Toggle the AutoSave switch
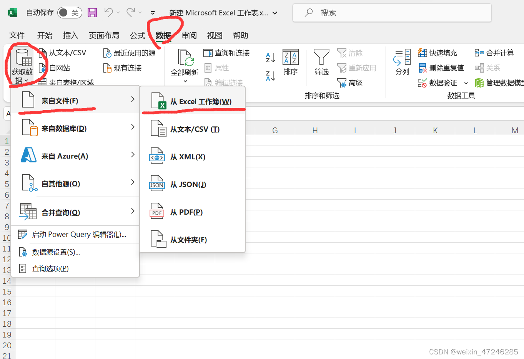Image resolution: width=524 pixels, height=359 pixels. pyautogui.click(x=70, y=13)
